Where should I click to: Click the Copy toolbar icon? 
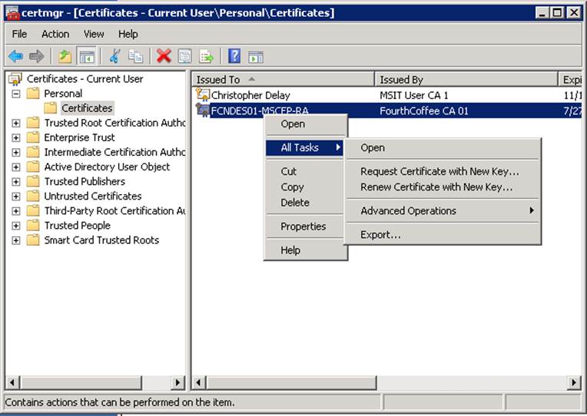[x=136, y=56]
